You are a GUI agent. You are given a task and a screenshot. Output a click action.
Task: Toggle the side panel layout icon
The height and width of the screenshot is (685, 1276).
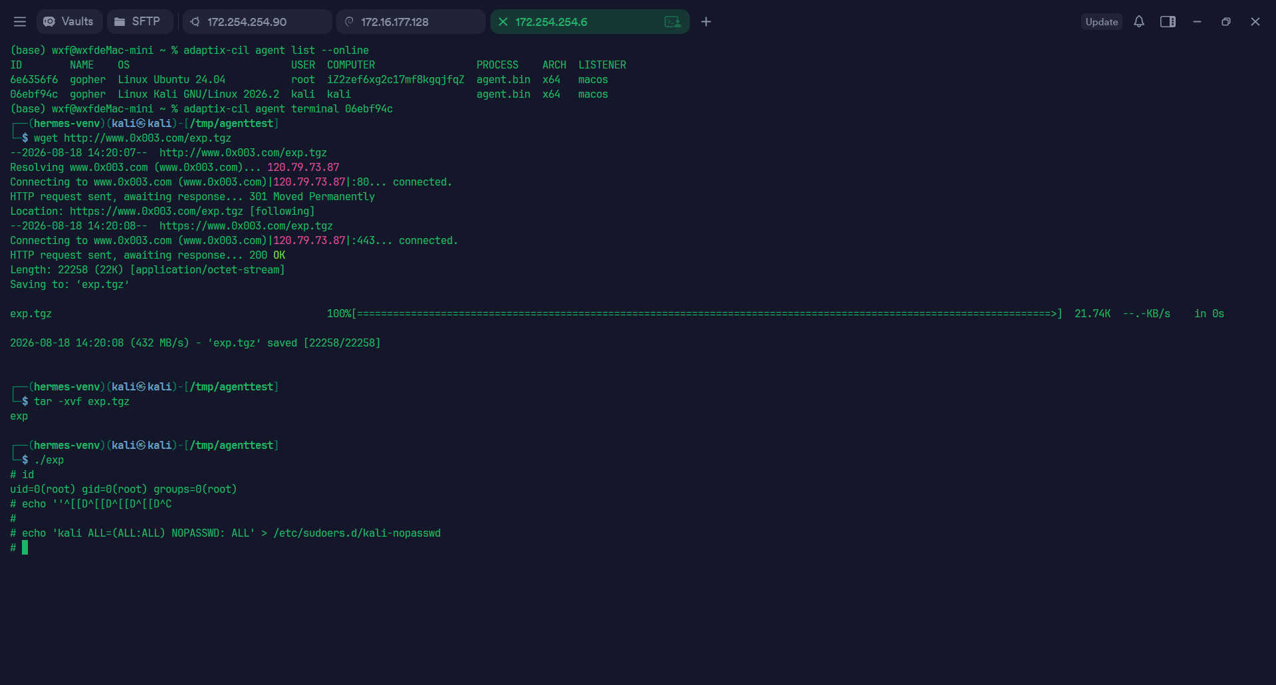click(1168, 22)
